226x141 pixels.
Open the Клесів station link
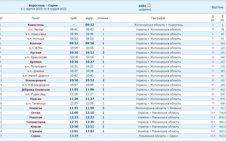coord(36,127)
